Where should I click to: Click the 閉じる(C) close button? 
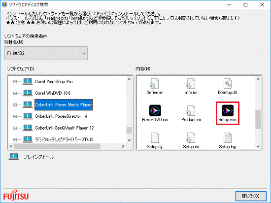251,196
